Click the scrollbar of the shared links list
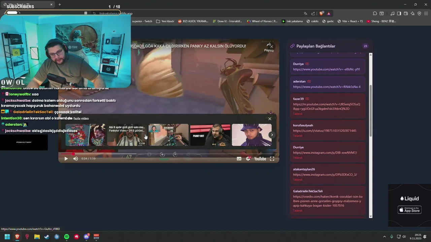Viewport: 431px width, 242px height. click(x=371, y=111)
